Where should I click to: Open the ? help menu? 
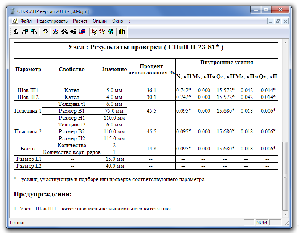(130, 21)
